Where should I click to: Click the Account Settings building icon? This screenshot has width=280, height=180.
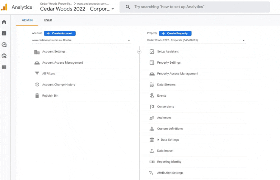click(37, 52)
